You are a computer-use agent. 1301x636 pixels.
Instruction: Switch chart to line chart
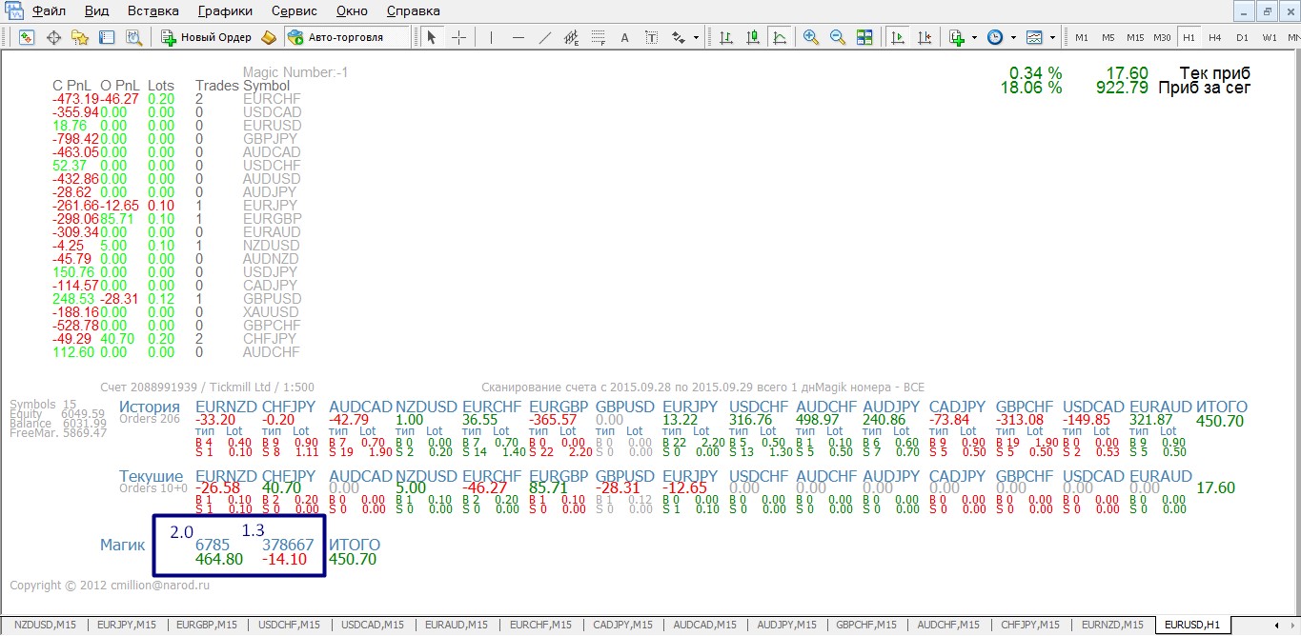(780, 37)
